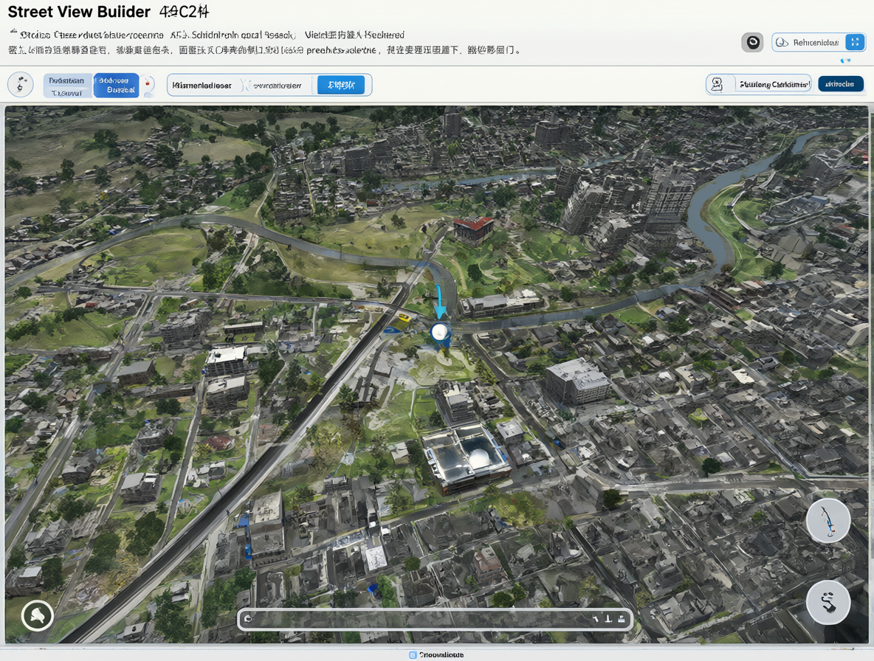Click the blue-icon status bar entry below the map

tap(436, 655)
